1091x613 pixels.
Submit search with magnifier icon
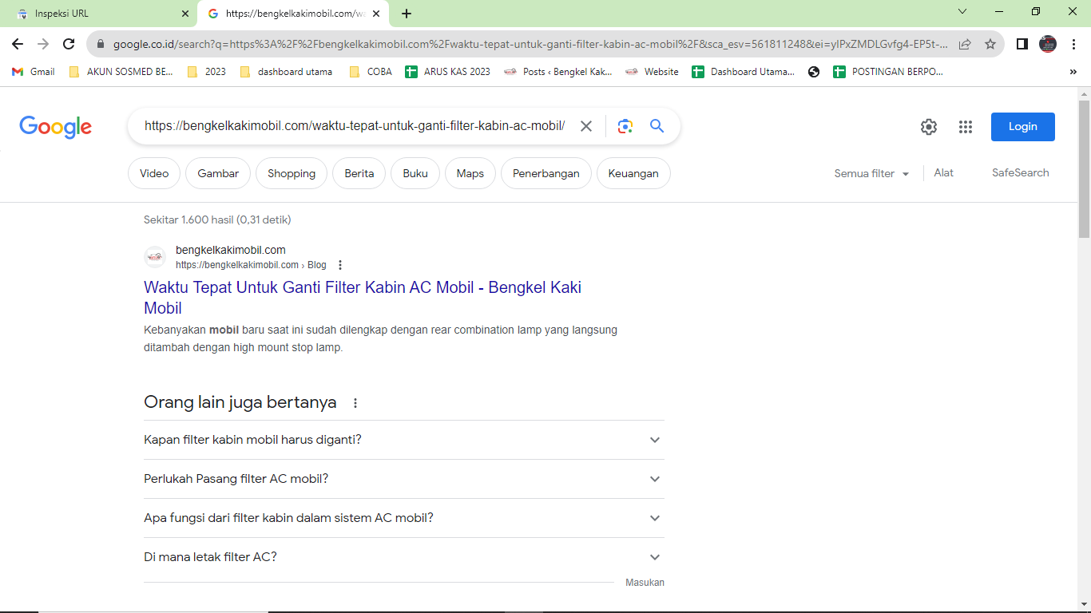click(657, 126)
